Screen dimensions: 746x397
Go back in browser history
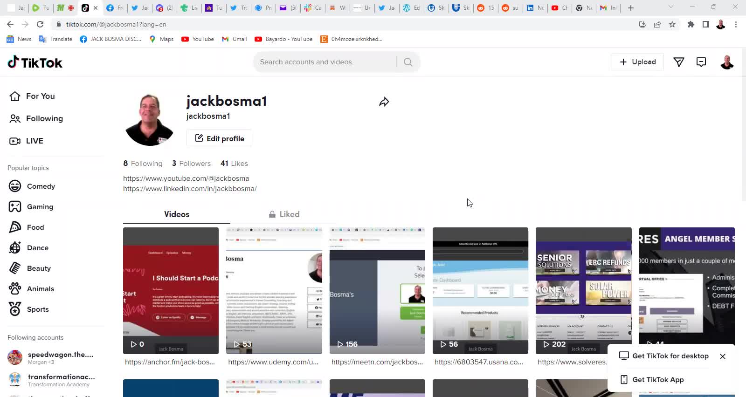[x=10, y=24]
